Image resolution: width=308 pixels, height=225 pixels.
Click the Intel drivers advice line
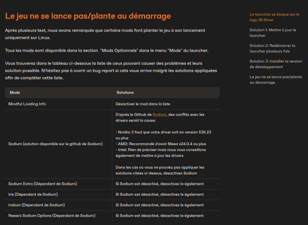coord(161,153)
